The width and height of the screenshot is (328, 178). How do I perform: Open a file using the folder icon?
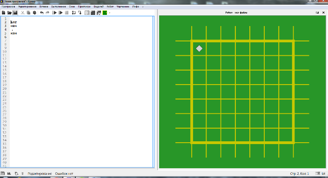coord(9,13)
